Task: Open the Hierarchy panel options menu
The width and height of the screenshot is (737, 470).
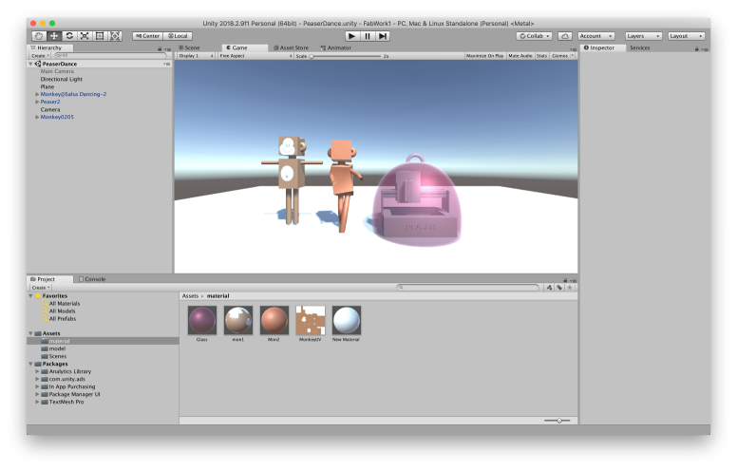Action: tap(167, 48)
